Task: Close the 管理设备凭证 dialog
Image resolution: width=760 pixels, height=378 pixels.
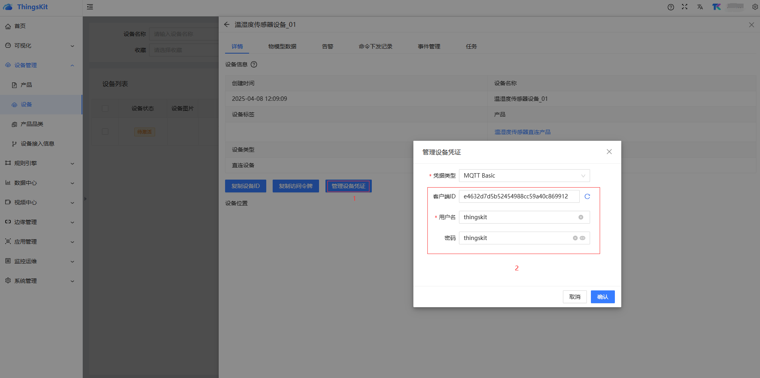Action: (x=609, y=152)
